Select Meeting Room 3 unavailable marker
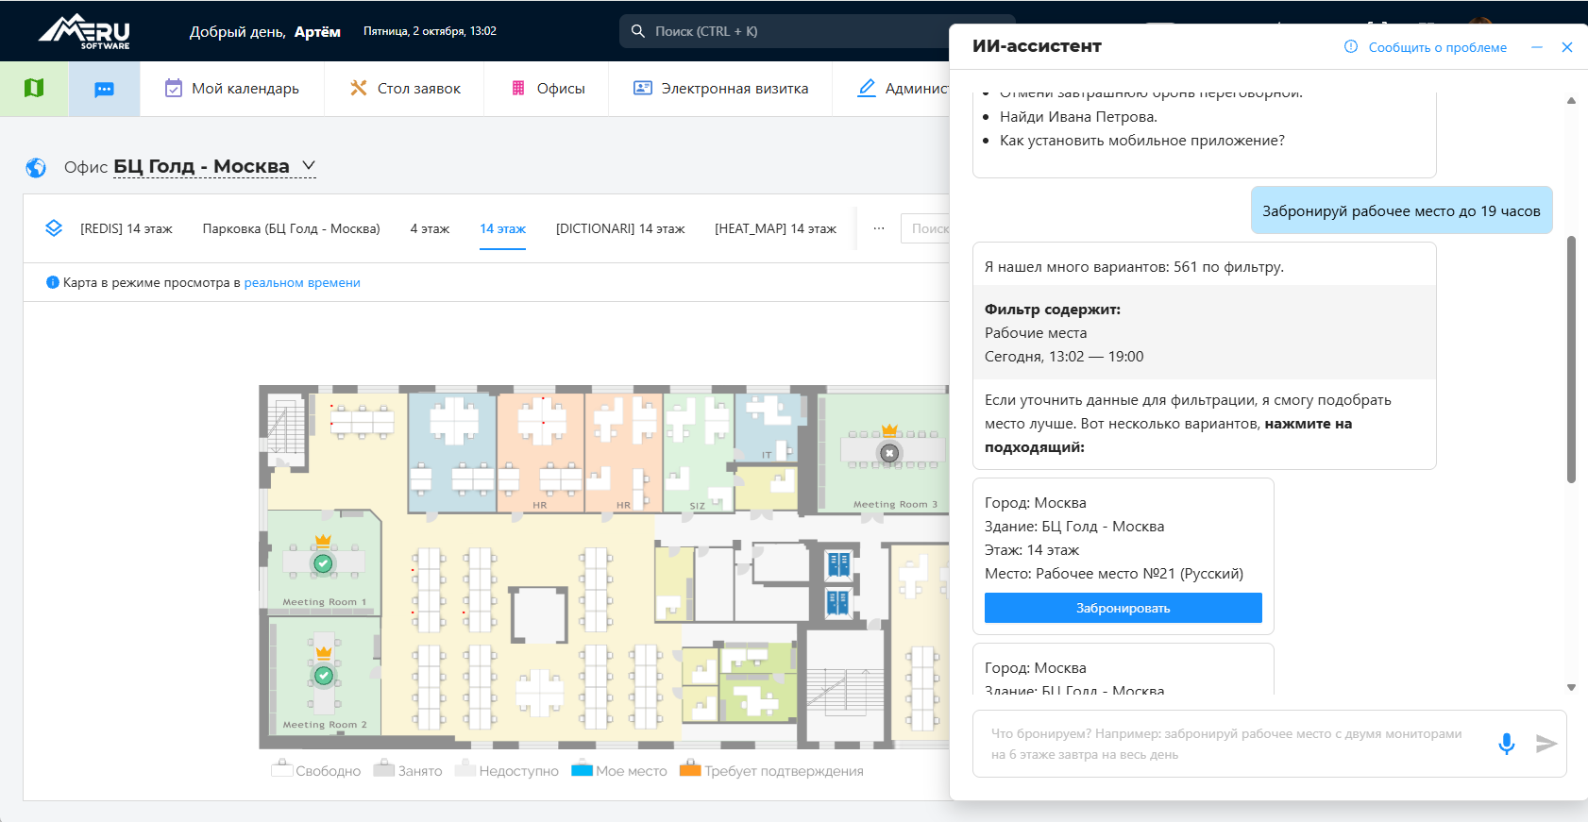This screenshot has height=822, width=1588. pyautogui.click(x=888, y=453)
